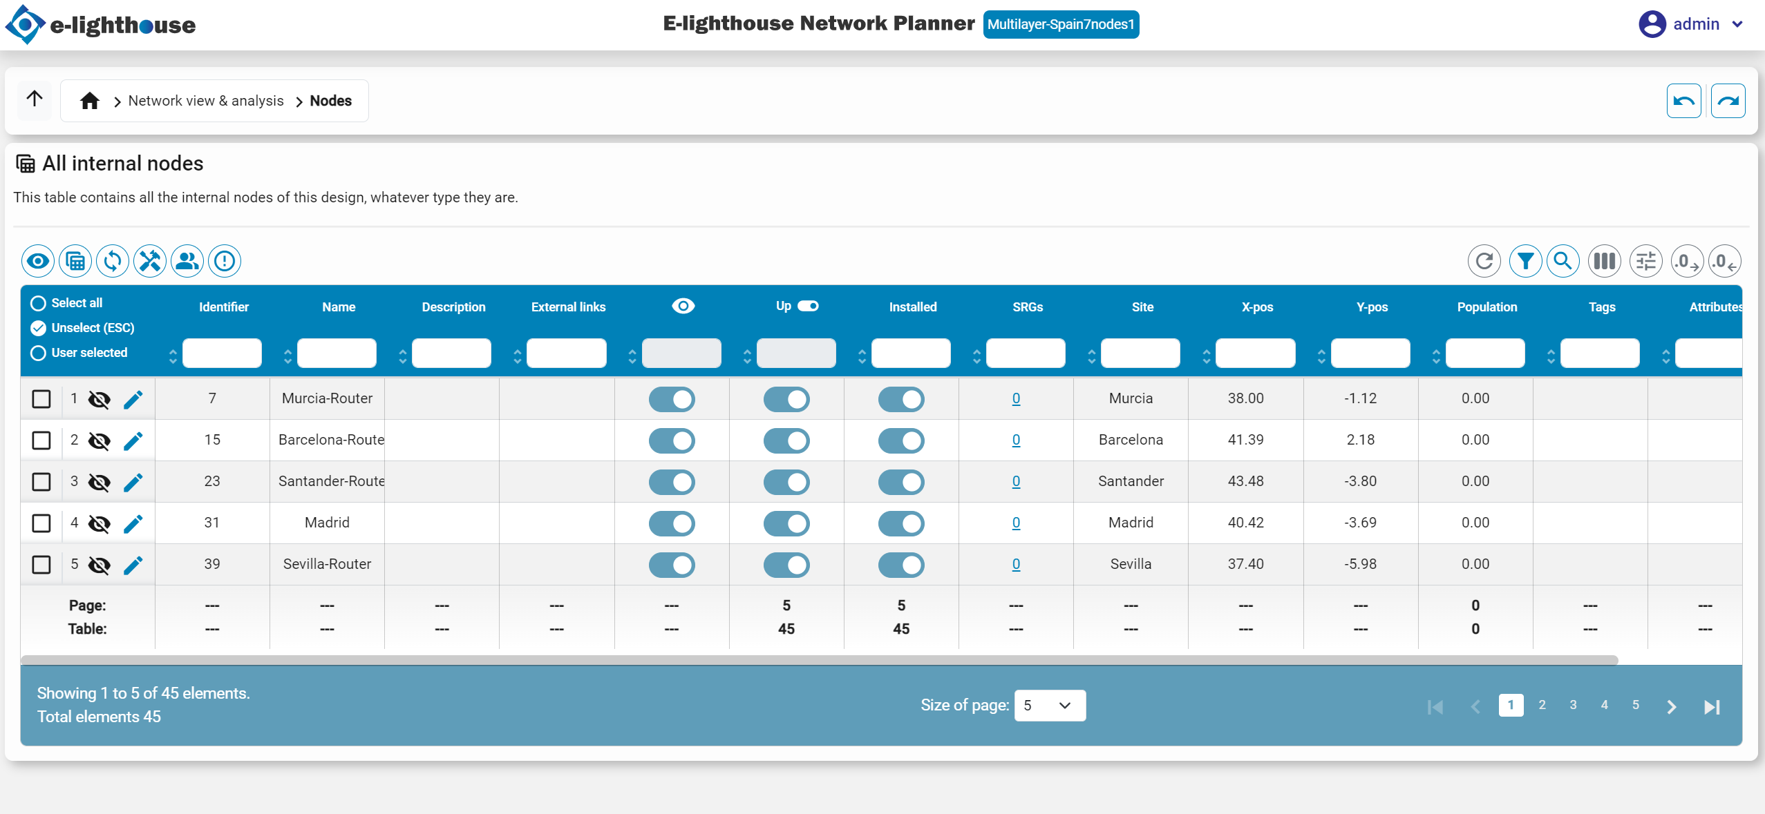Open the table columns selector icon
This screenshot has height=814, width=1765.
1604,261
